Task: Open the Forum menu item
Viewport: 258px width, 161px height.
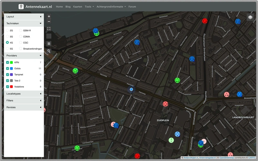Action: (x=132, y=6)
